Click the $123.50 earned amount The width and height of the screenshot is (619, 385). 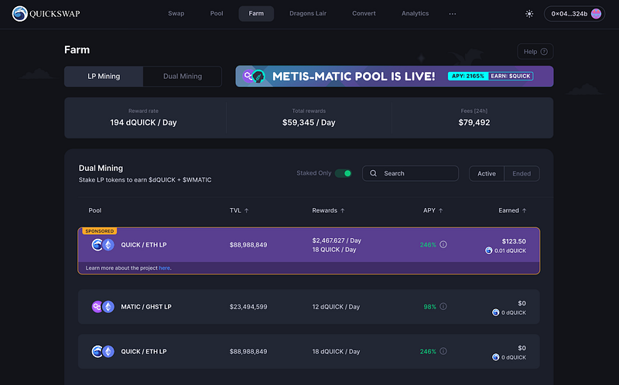click(514, 241)
